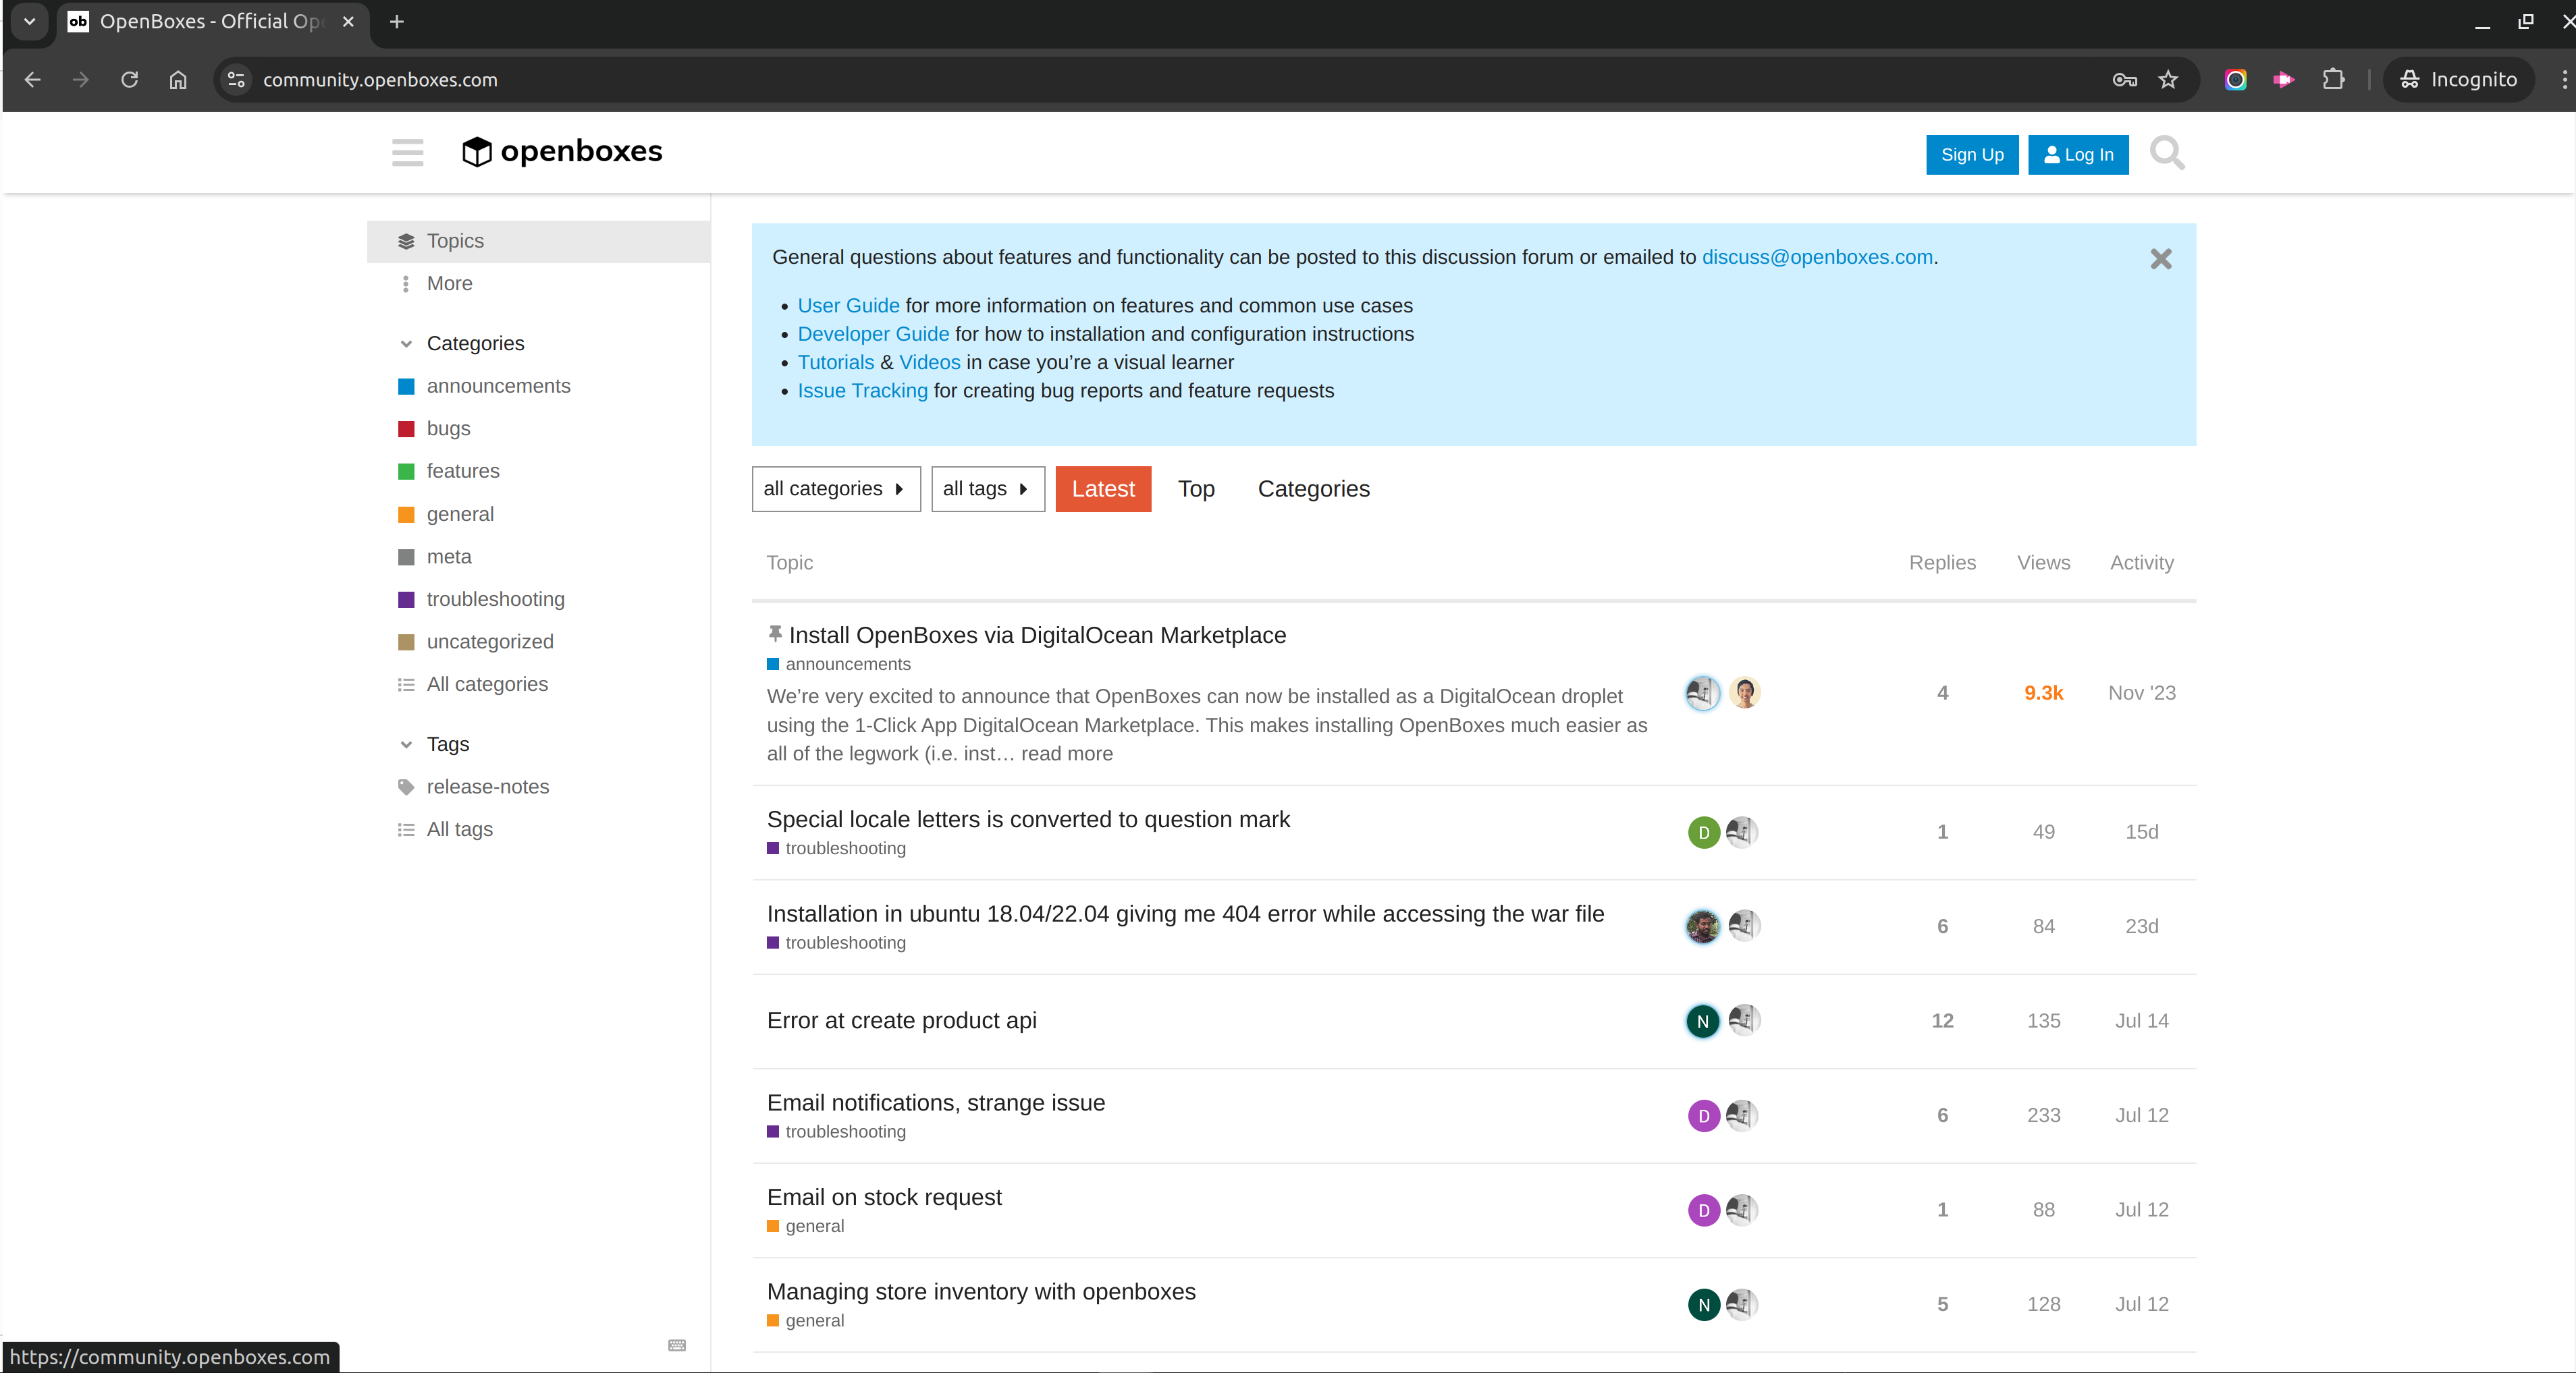Open the Developer Guide link
This screenshot has width=2576, height=1373.
(x=873, y=334)
